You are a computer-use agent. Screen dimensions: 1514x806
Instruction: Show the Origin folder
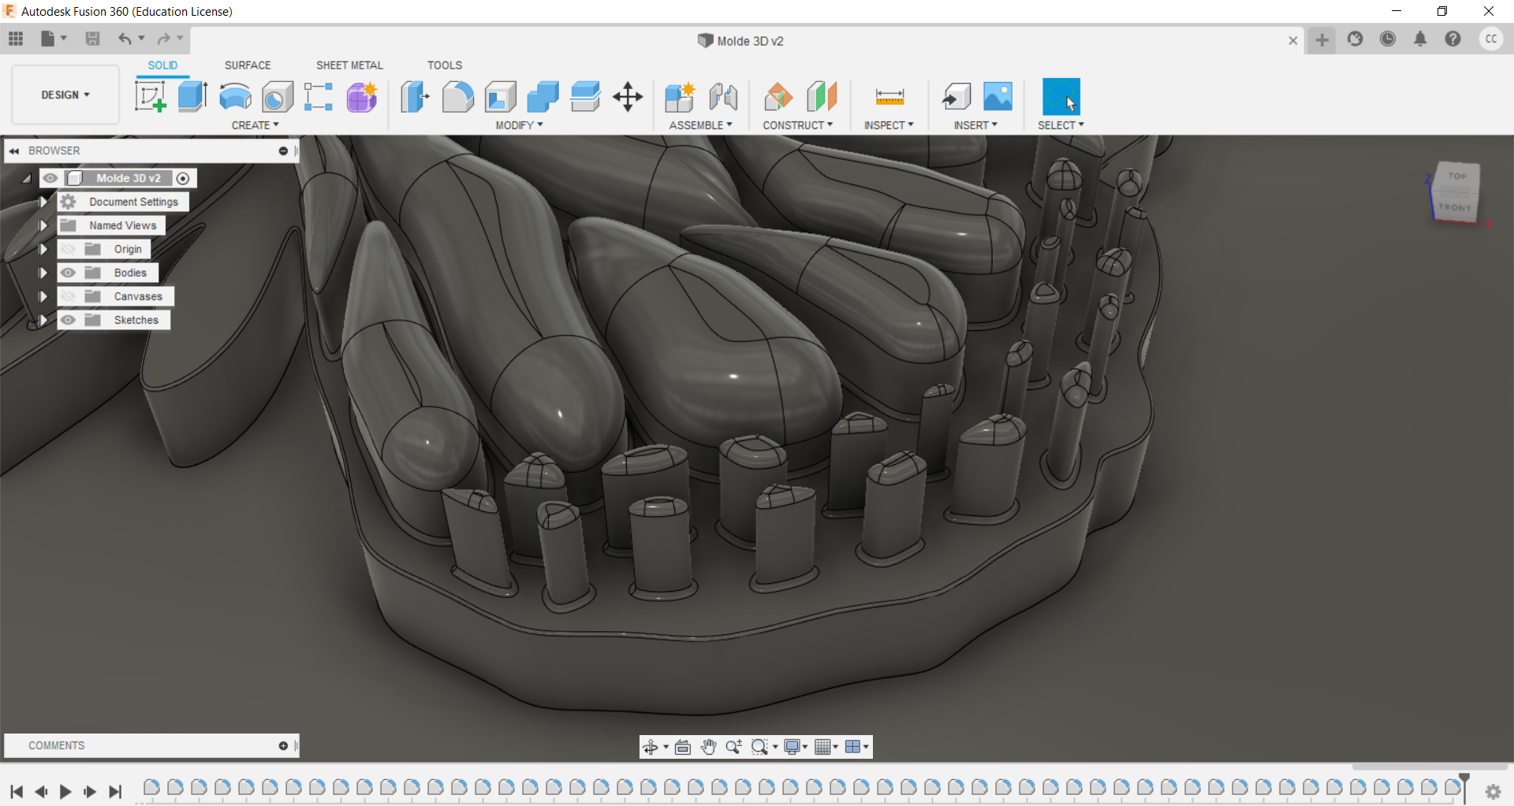[x=69, y=248]
